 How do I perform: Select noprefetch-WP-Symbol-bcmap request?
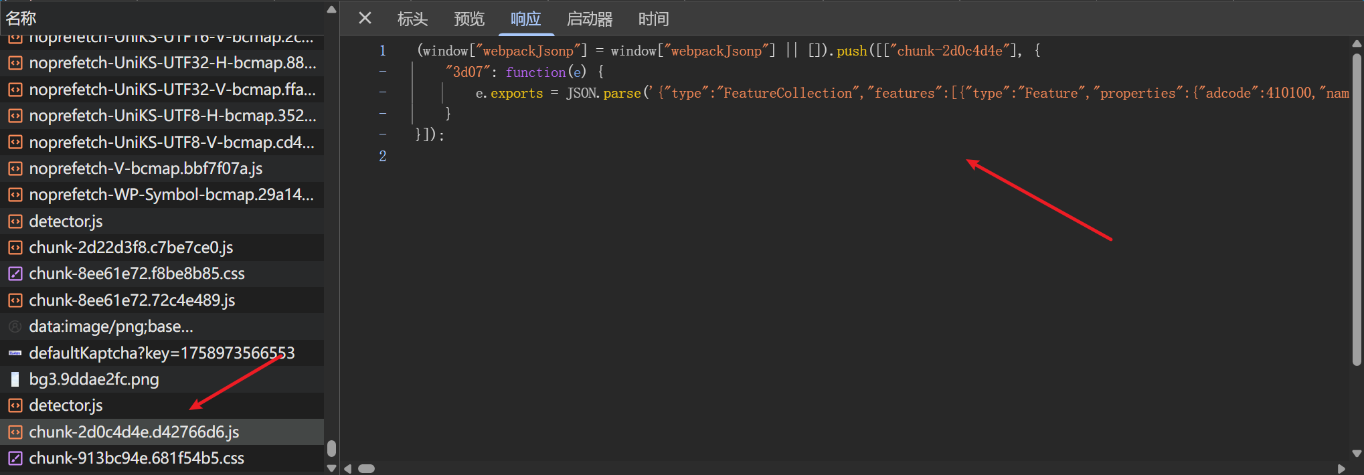(171, 195)
